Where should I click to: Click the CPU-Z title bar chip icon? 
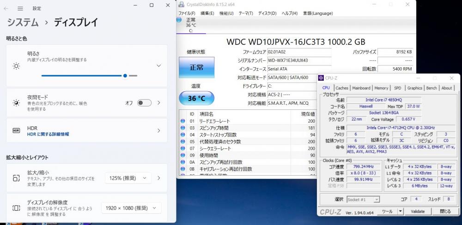pyautogui.click(x=322, y=78)
